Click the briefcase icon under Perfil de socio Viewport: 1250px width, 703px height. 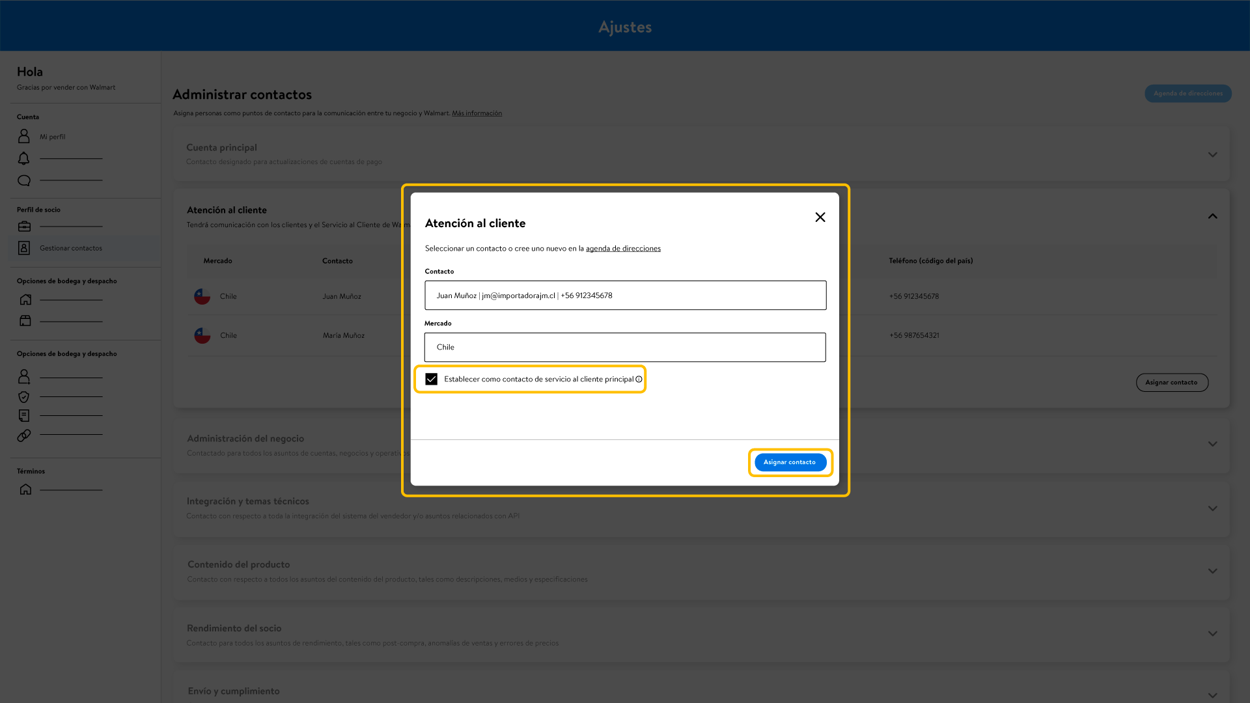click(x=24, y=227)
